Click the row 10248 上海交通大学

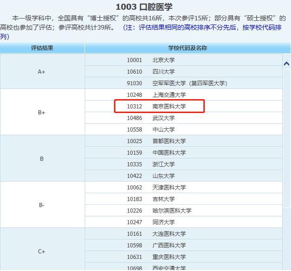(183, 95)
